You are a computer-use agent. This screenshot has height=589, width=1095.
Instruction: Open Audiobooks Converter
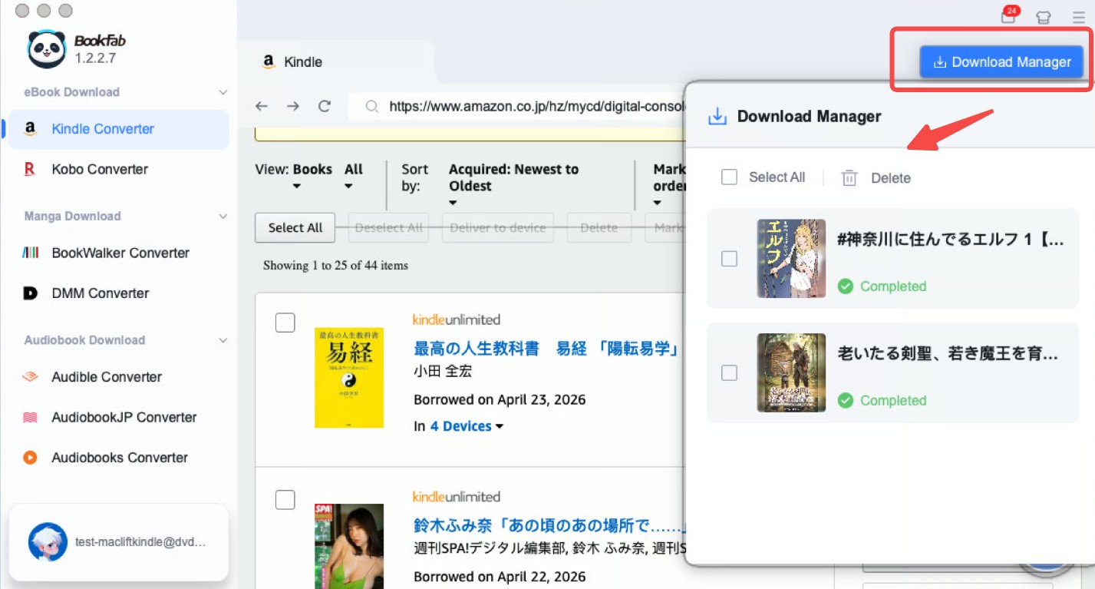click(118, 458)
